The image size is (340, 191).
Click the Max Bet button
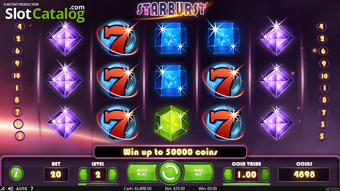198,172
